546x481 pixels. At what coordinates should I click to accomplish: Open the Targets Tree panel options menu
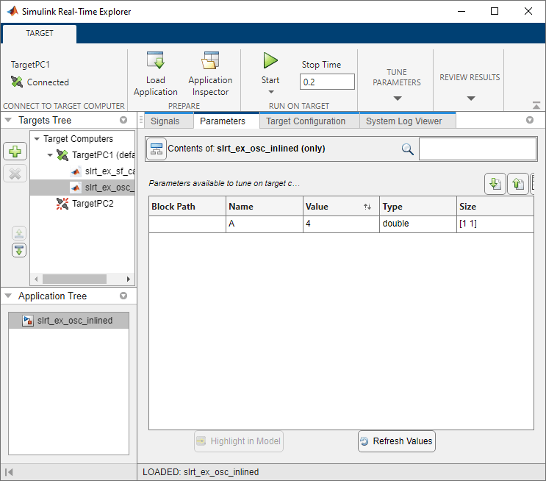click(123, 120)
